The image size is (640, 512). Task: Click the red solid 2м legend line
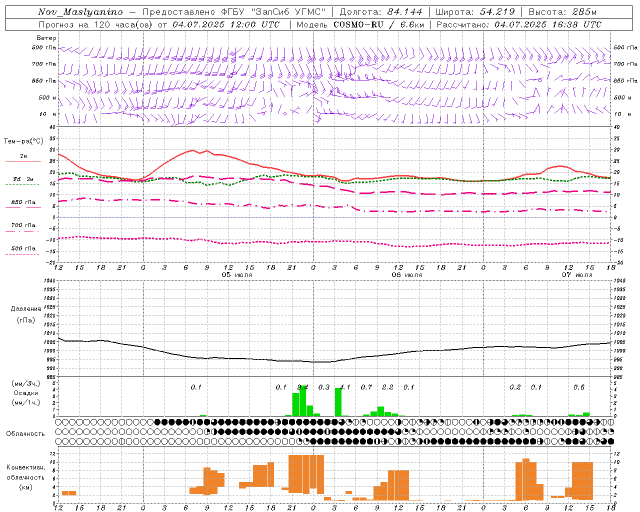point(23,161)
